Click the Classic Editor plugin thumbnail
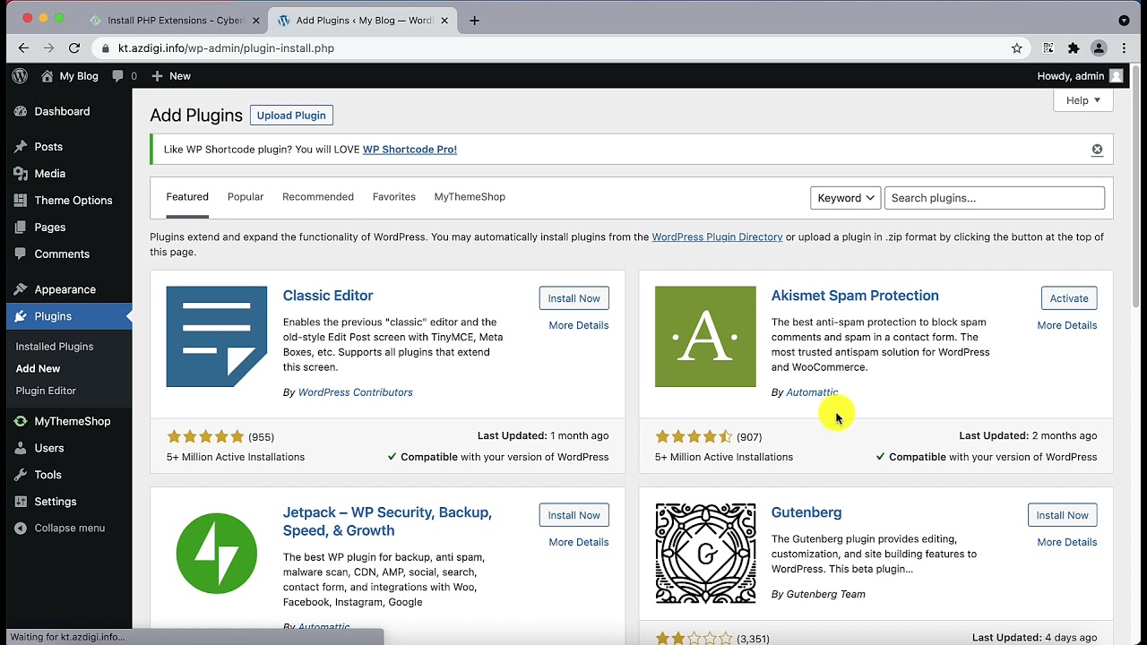The height and width of the screenshot is (645, 1147). click(217, 337)
